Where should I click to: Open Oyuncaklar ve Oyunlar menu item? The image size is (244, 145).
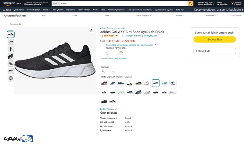click(164, 10)
